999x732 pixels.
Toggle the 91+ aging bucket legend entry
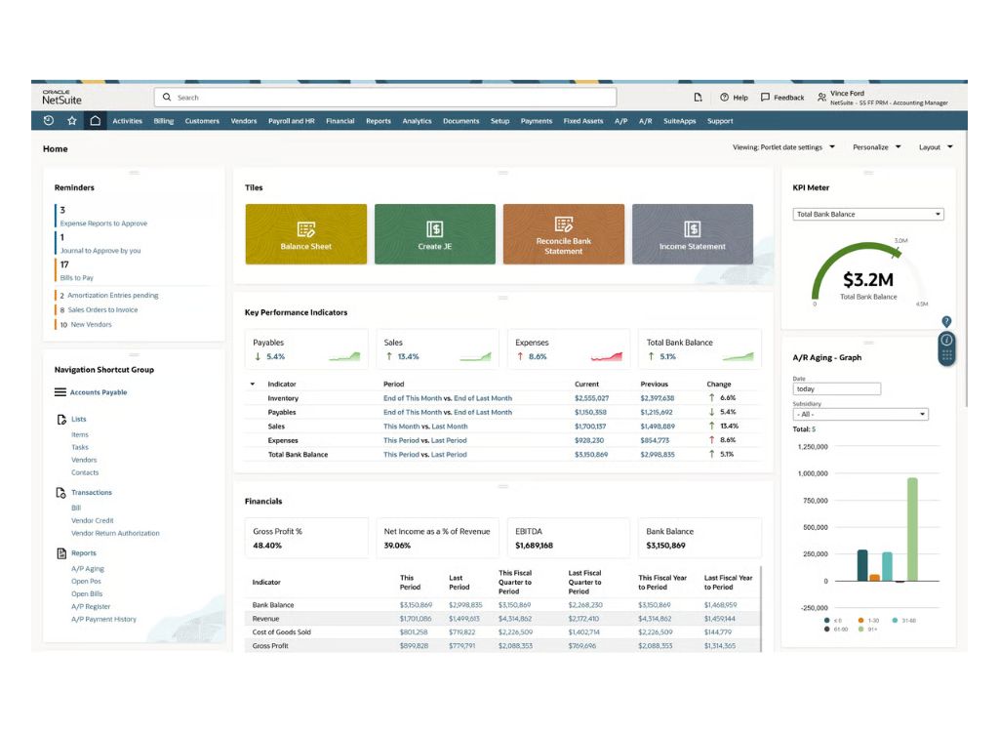(871, 629)
